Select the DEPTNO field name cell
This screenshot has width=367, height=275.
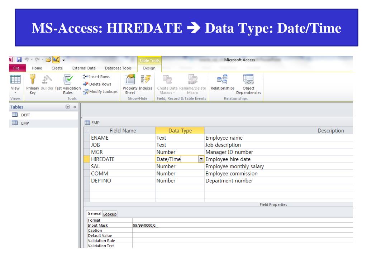pos(123,180)
